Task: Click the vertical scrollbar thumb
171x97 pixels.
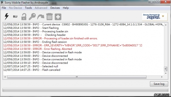Action: click(x=166, y=69)
